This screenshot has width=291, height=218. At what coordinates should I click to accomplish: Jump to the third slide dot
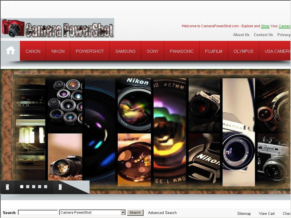click(34, 187)
